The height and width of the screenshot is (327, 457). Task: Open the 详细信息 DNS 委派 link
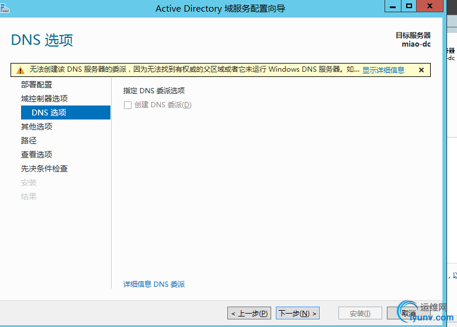click(x=154, y=284)
